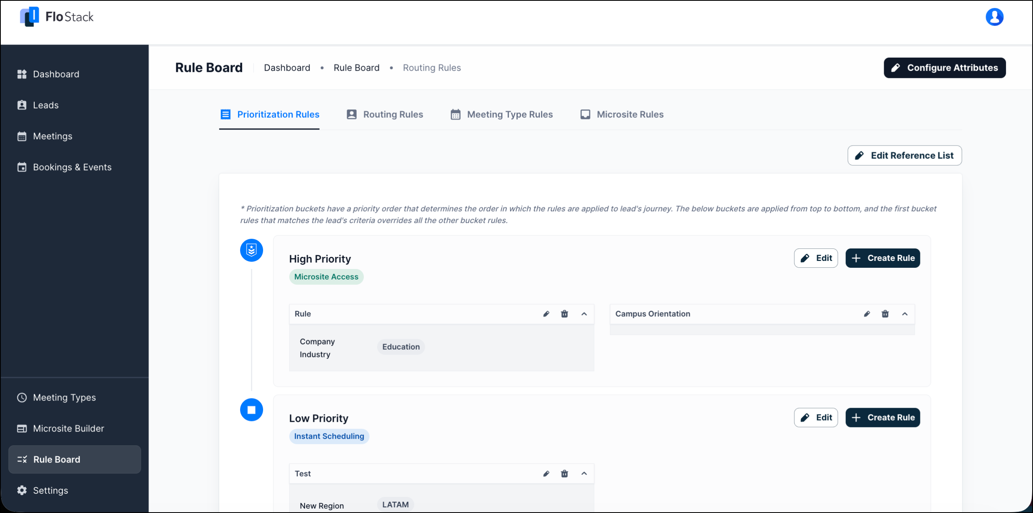The width and height of the screenshot is (1033, 513).
Task: Click the Rule Board page heading
Action: 209,68
